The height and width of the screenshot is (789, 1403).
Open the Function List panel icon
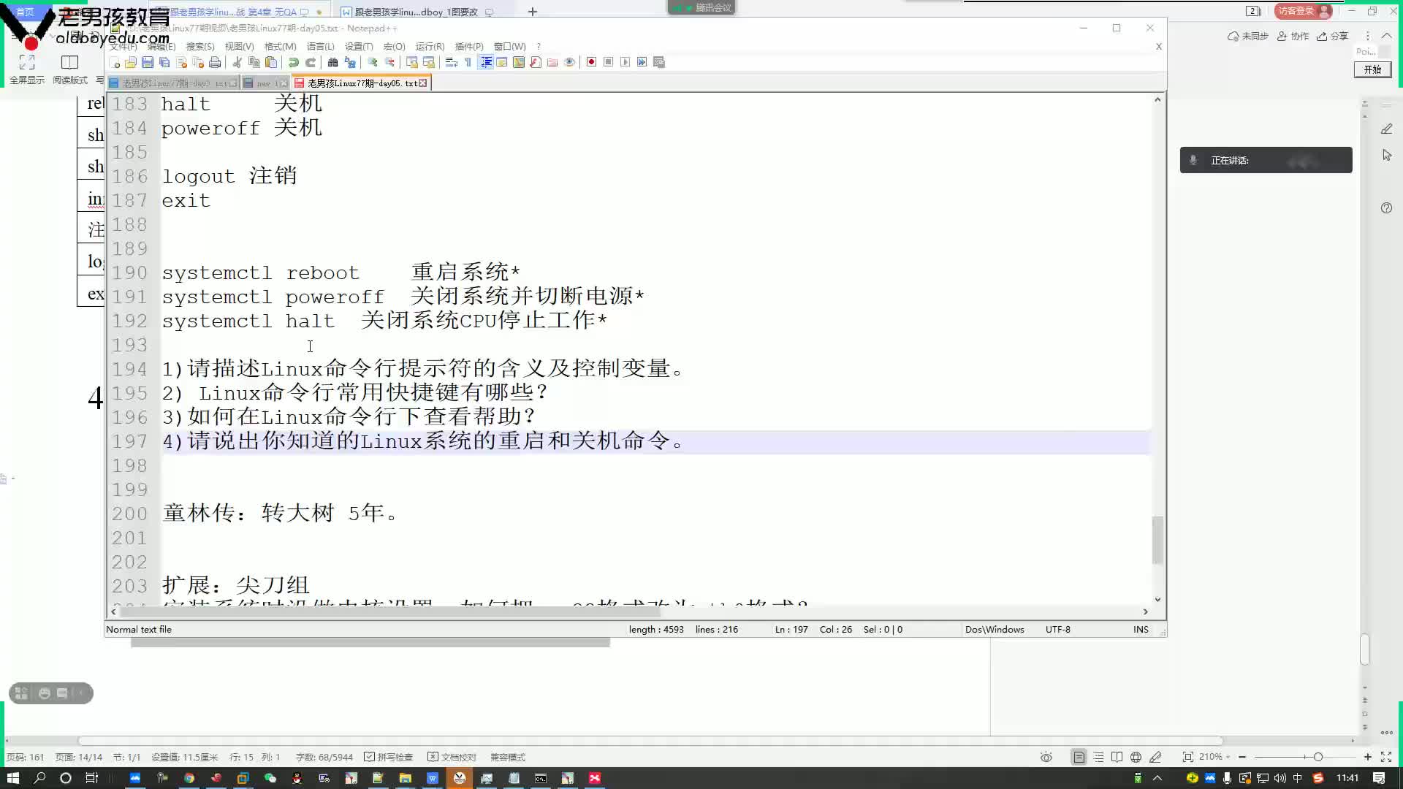[x=536, y=62]
